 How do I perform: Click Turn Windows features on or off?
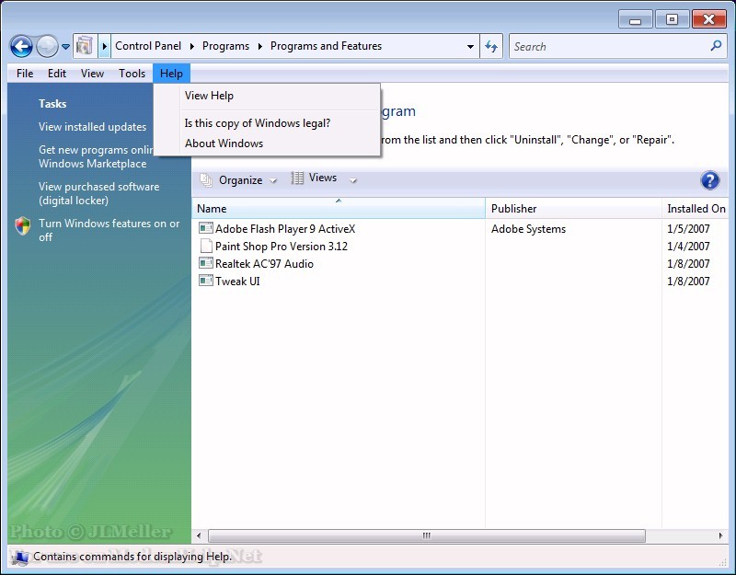coord(109,230)
